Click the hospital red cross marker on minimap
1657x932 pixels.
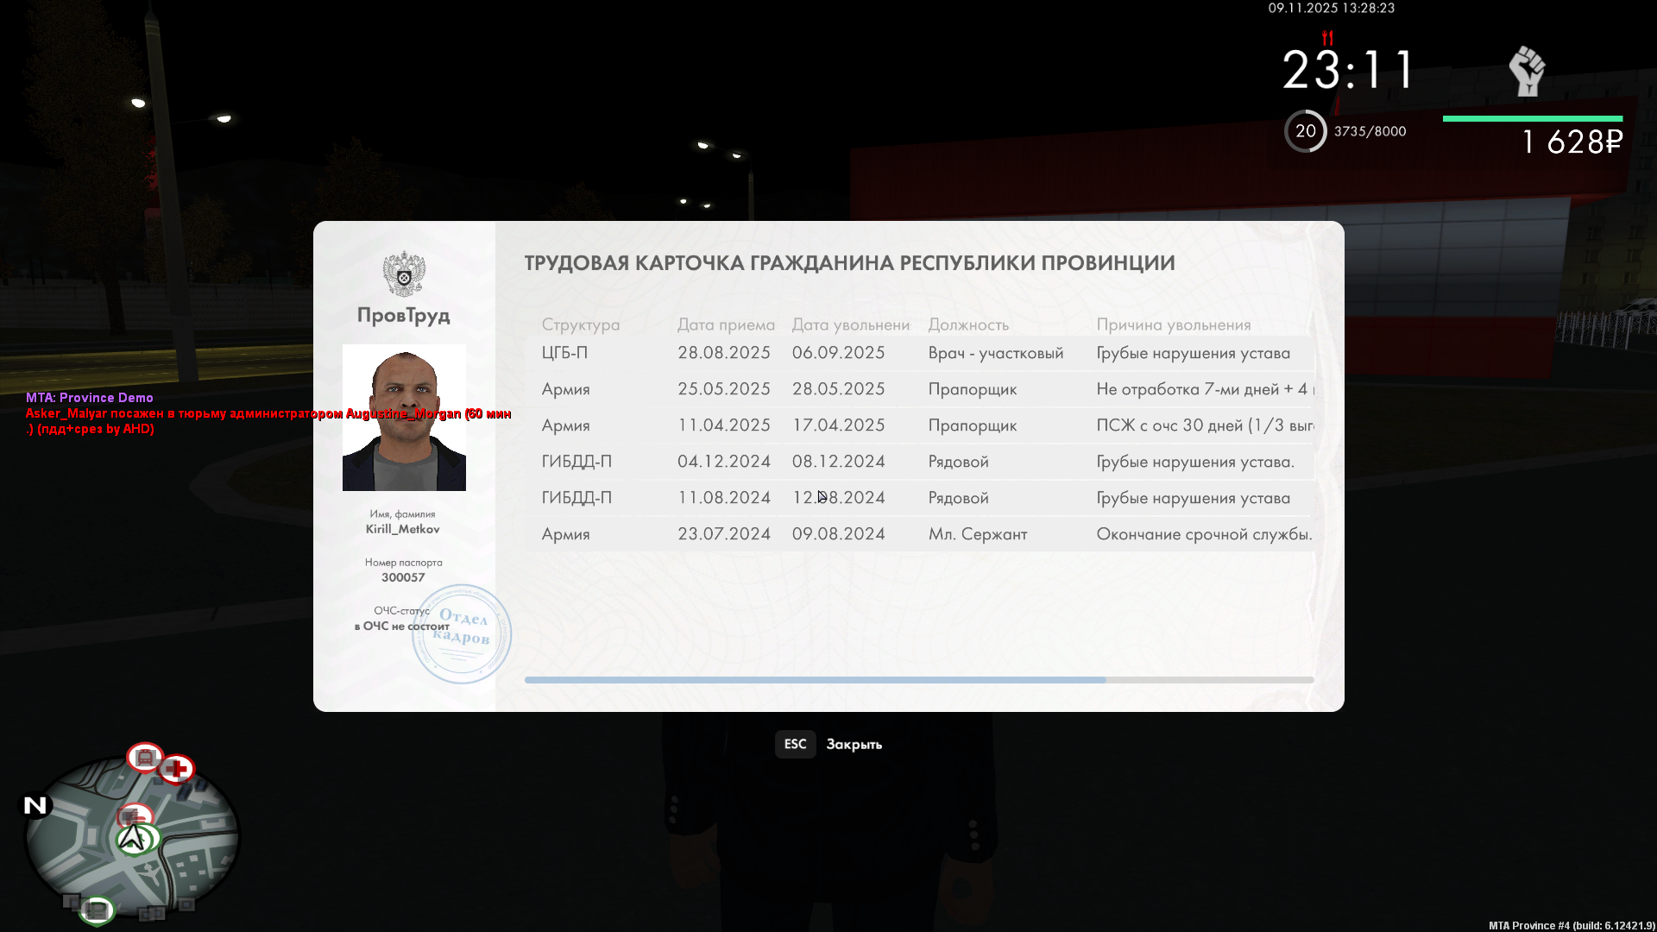tap(177, 768)
